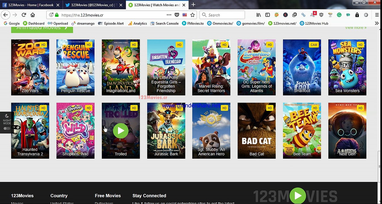Open the gomovies.film/ bookmark
The image size is (382, 204).
click(251, 23)
